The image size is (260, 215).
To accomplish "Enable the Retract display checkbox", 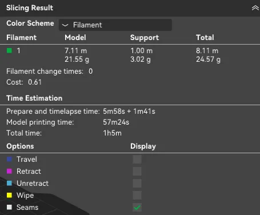I will (x=137, y=171).
